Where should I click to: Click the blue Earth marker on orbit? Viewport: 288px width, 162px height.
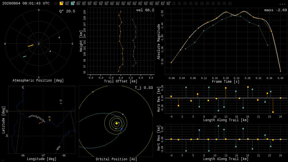121,129
